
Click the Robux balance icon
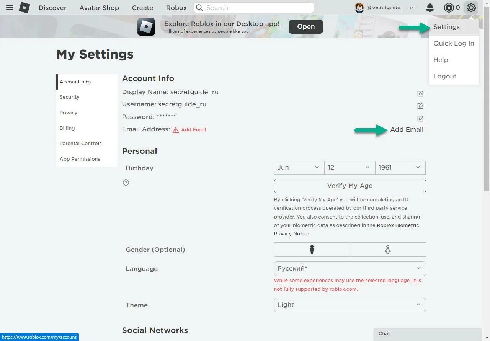pyautogui.click(x=449, y=8)
